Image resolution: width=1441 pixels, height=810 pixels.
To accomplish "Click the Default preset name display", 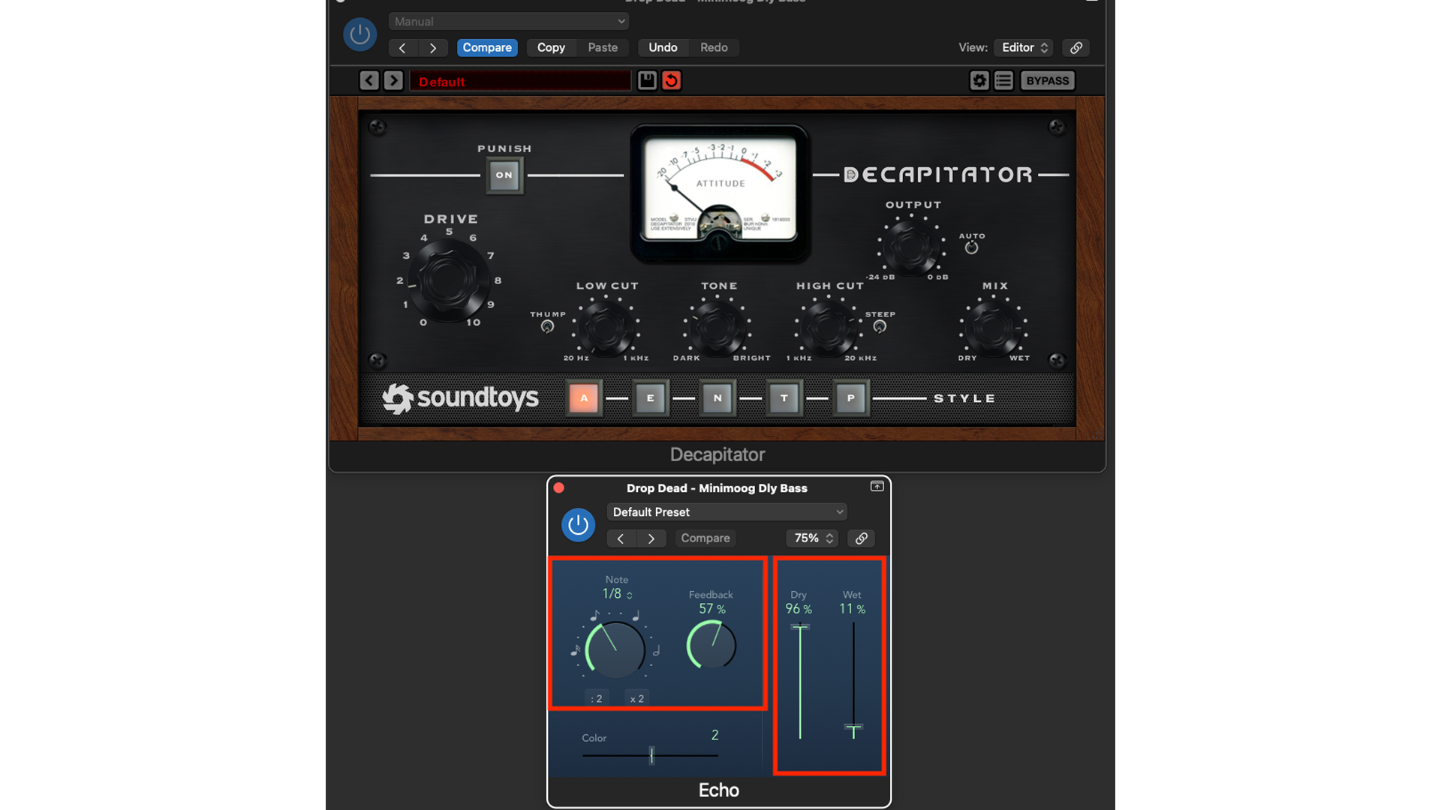I will 520,81.
